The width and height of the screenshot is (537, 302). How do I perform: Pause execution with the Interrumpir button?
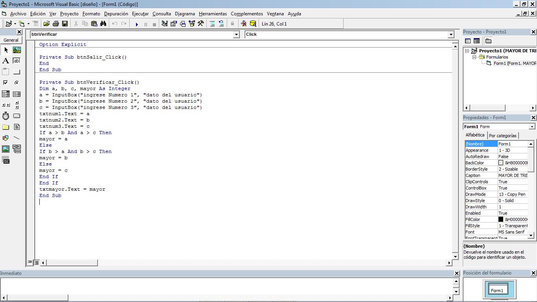[146, 24]
